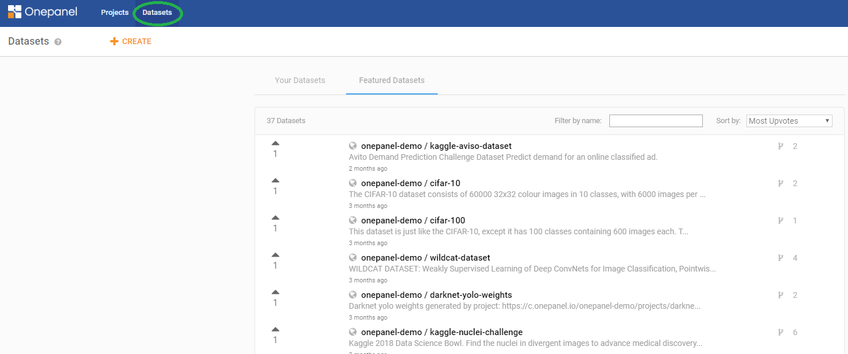The height and width of the screenshot is (354, 848).
Task: Click fork icon for wildcat-dataset
Action: (x=780, y=258)
